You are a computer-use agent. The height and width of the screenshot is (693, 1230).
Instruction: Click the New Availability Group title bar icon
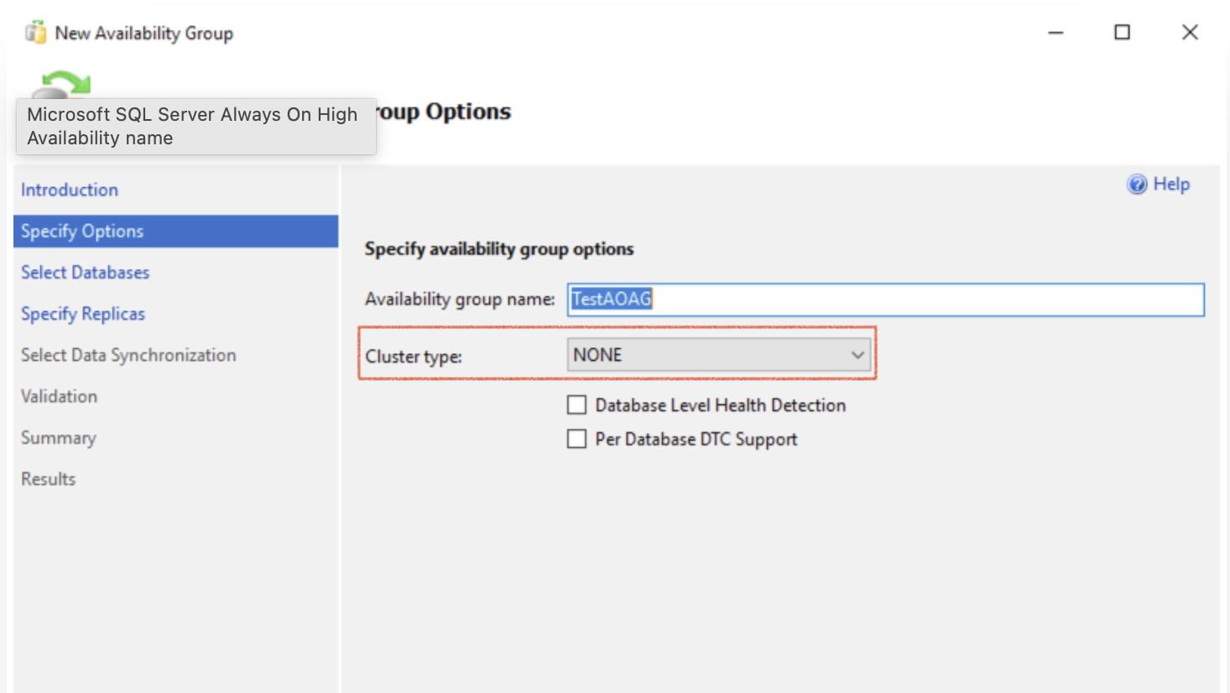[35, 32]
